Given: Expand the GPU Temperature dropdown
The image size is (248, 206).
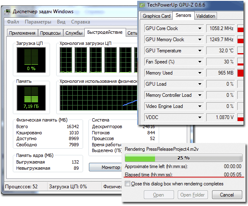Looking at the screenshot, I should (x=200, y=51).
